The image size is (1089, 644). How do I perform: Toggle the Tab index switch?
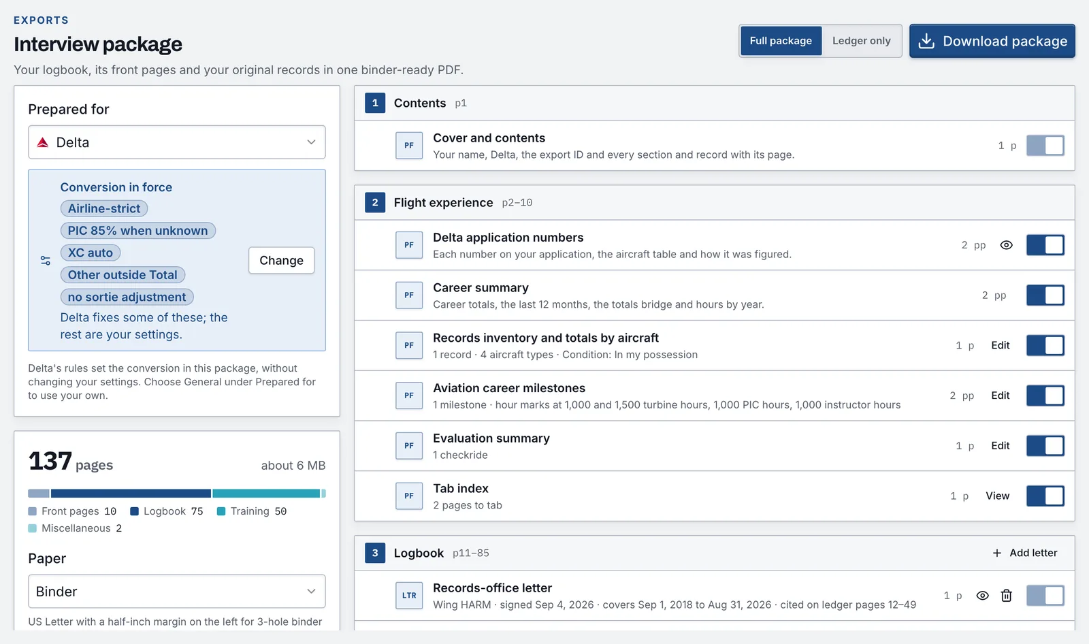tap(1045, 496)
